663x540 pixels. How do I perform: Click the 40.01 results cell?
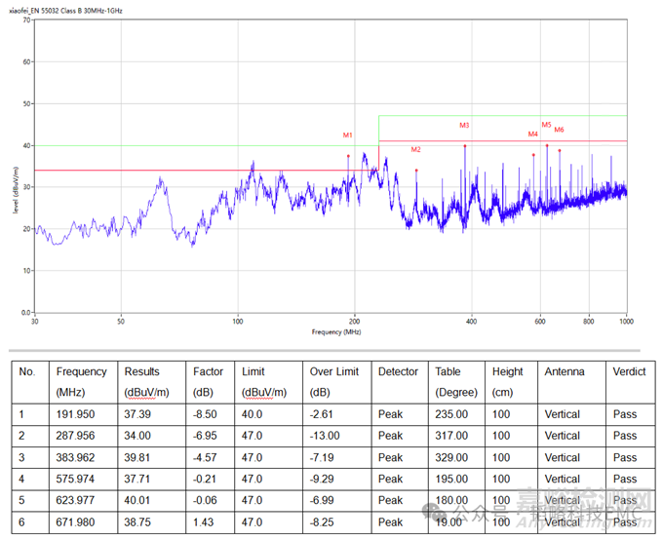point(139,500)
